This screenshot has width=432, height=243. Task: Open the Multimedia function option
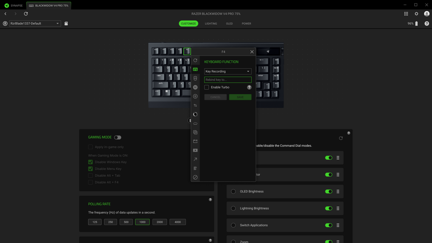(195, 150)
